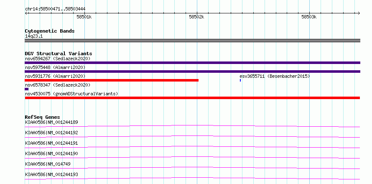The height and width of the screenshot is (184, 372).
Task: Click the magenta line of NM_001244190
Action: coord(192,157)
